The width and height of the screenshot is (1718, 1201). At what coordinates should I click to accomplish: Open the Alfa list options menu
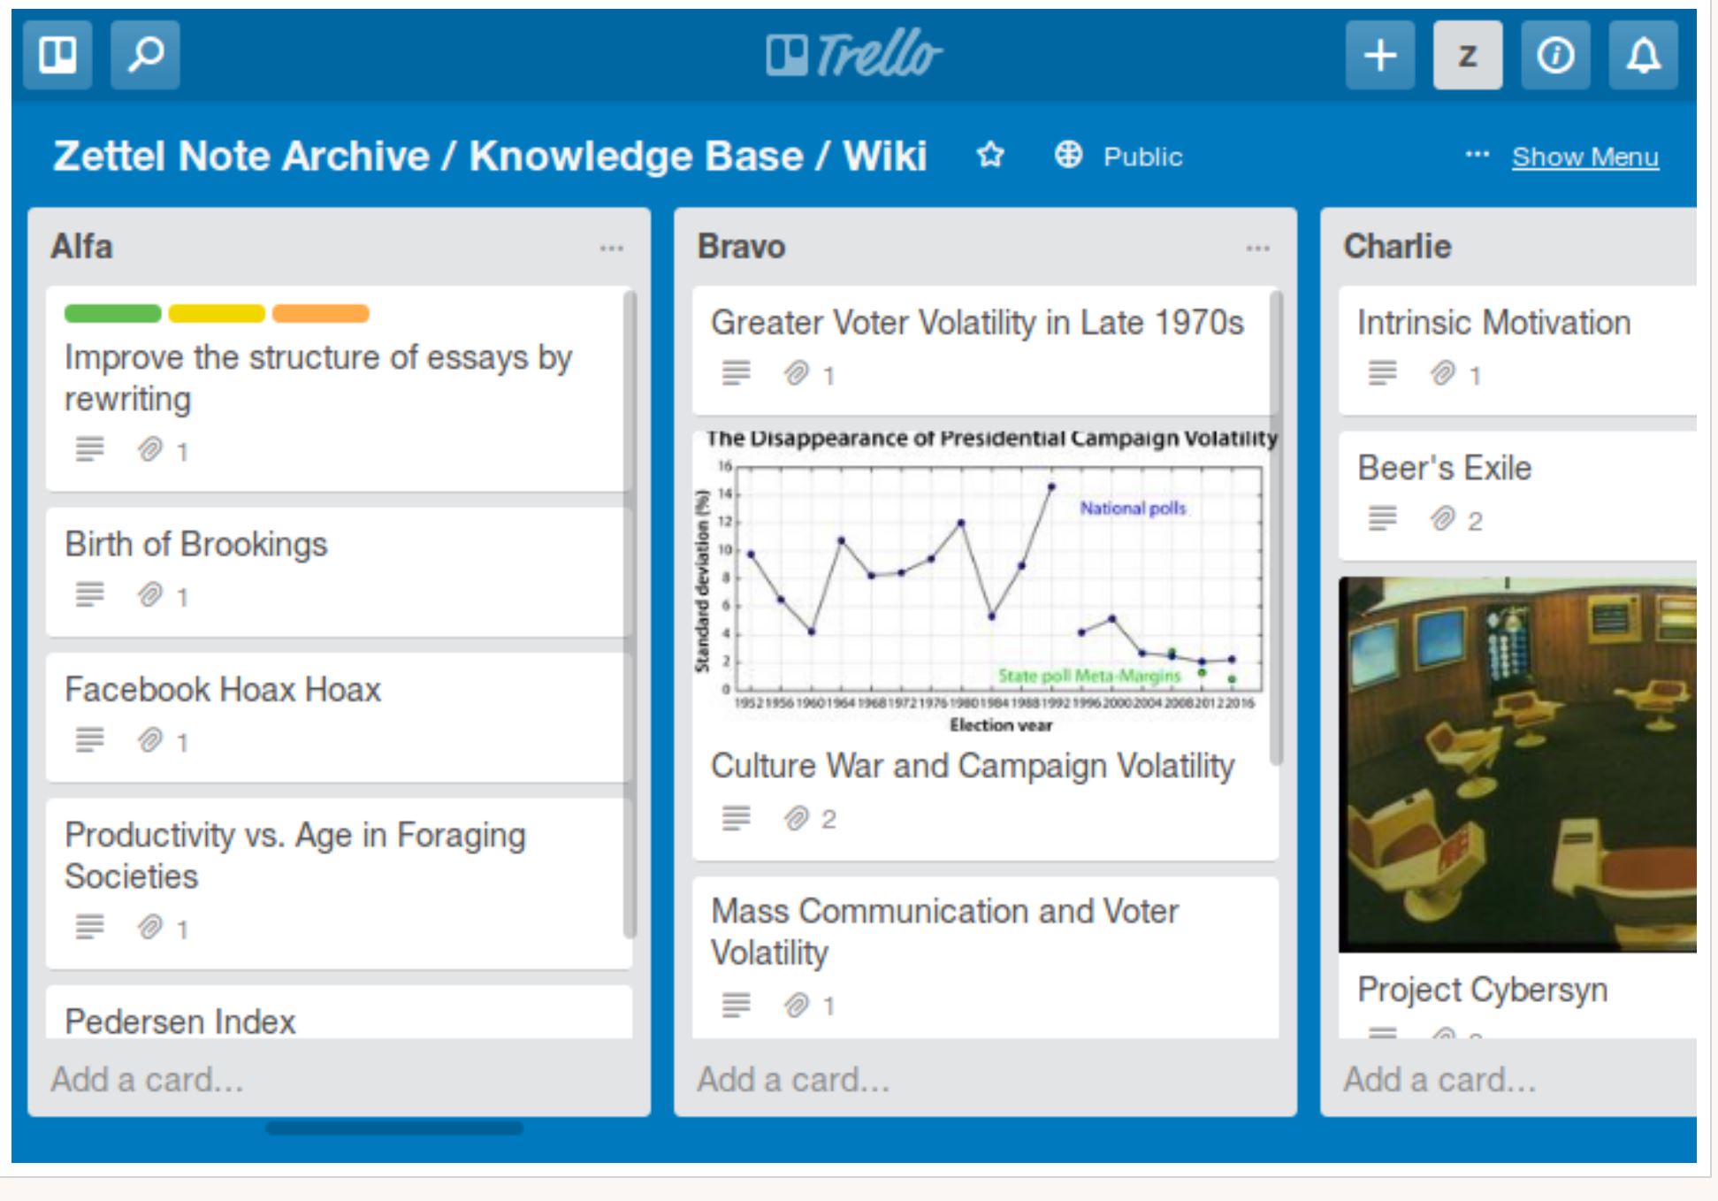(611, 249)
